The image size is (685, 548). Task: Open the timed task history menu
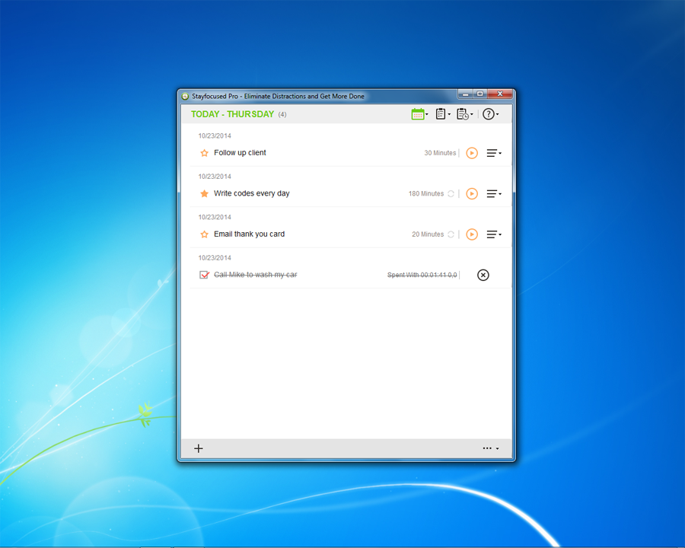[464, 114]
